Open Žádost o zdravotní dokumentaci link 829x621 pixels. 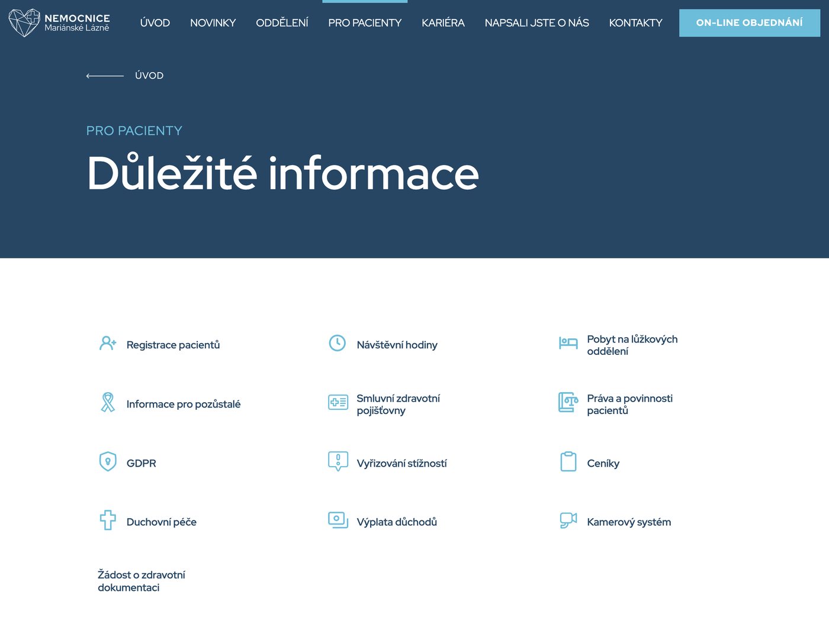pyautogui.click(x=142, y=581)
